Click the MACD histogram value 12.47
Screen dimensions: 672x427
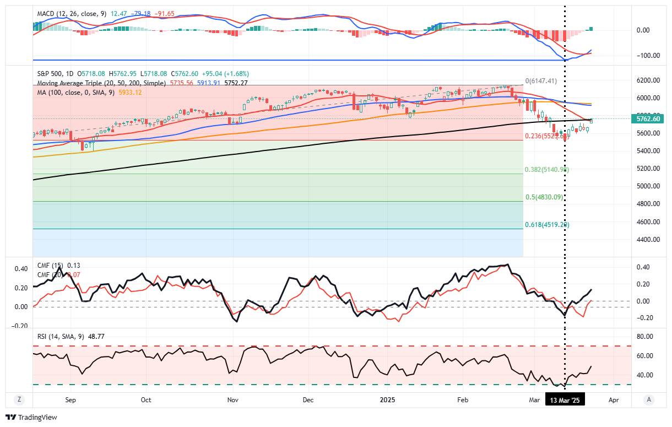click(x=119, y=13)
